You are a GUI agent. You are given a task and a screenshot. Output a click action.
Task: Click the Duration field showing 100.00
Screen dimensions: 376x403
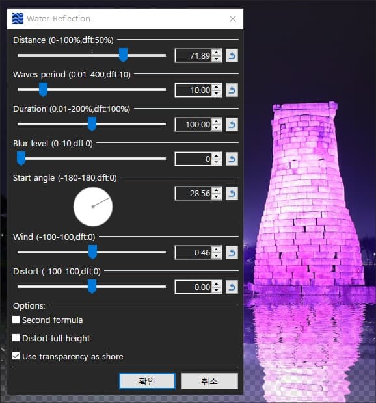click(193, 124)
